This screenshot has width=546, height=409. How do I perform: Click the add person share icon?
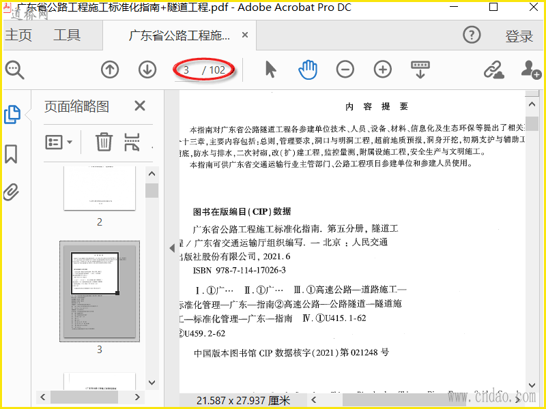(x=532, y=70)
